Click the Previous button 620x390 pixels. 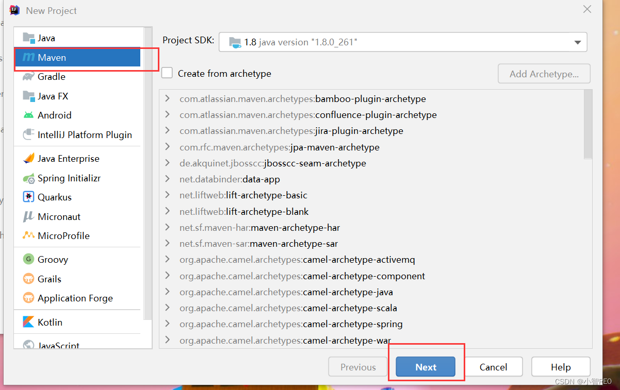pos(358,367)
